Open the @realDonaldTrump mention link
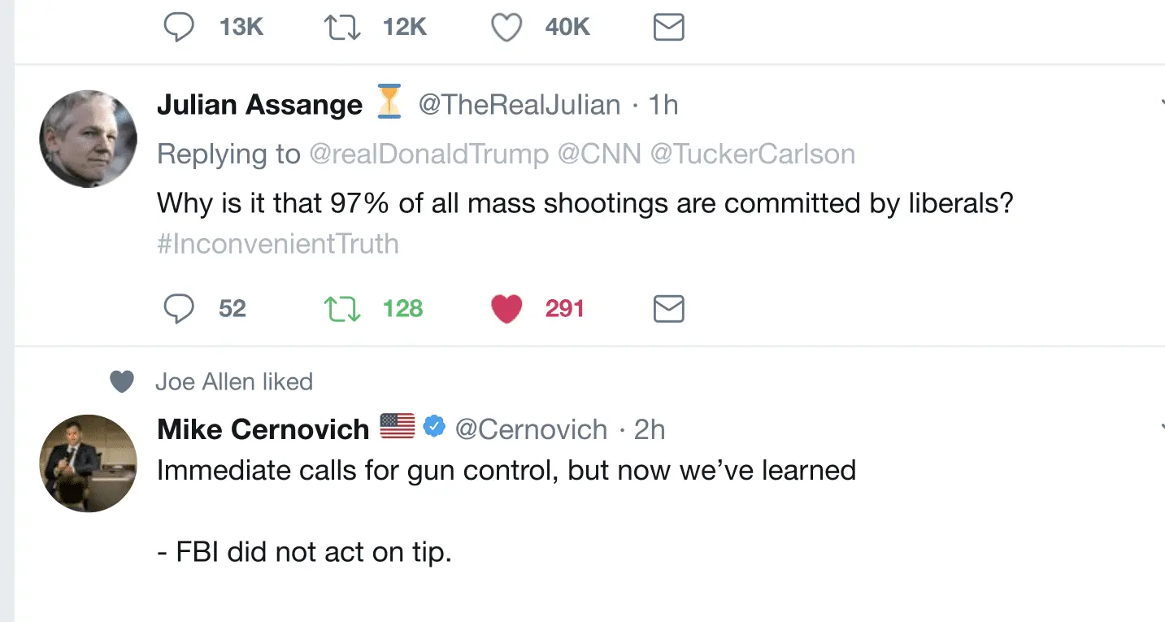 coord(428,154)
